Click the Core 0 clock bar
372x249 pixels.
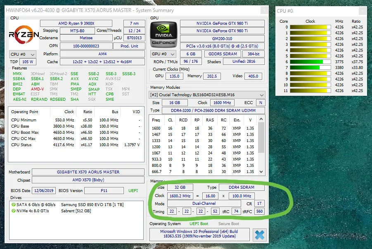click(310, 27)
